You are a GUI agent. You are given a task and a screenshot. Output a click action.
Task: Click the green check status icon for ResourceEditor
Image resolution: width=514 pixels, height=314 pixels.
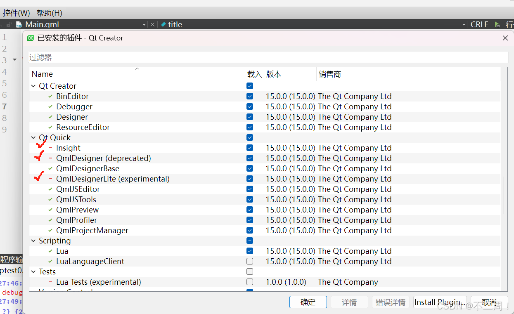pos(50,127)
